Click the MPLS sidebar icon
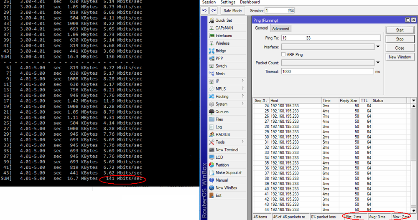This screenshot has width=418, height=220. (x=212, y=89)
